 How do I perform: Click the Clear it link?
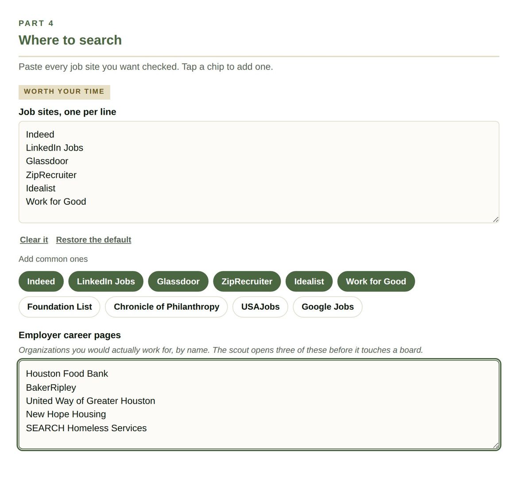click(34, 240)
